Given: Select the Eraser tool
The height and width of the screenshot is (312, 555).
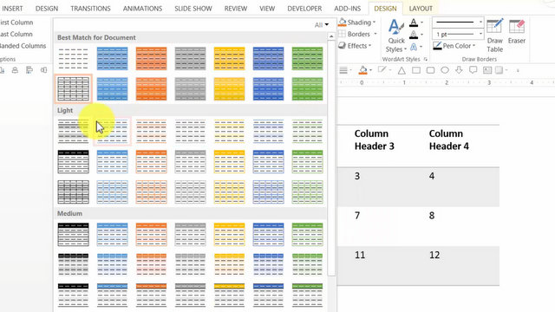Looking at the screenshot, I should click(517, 32).
